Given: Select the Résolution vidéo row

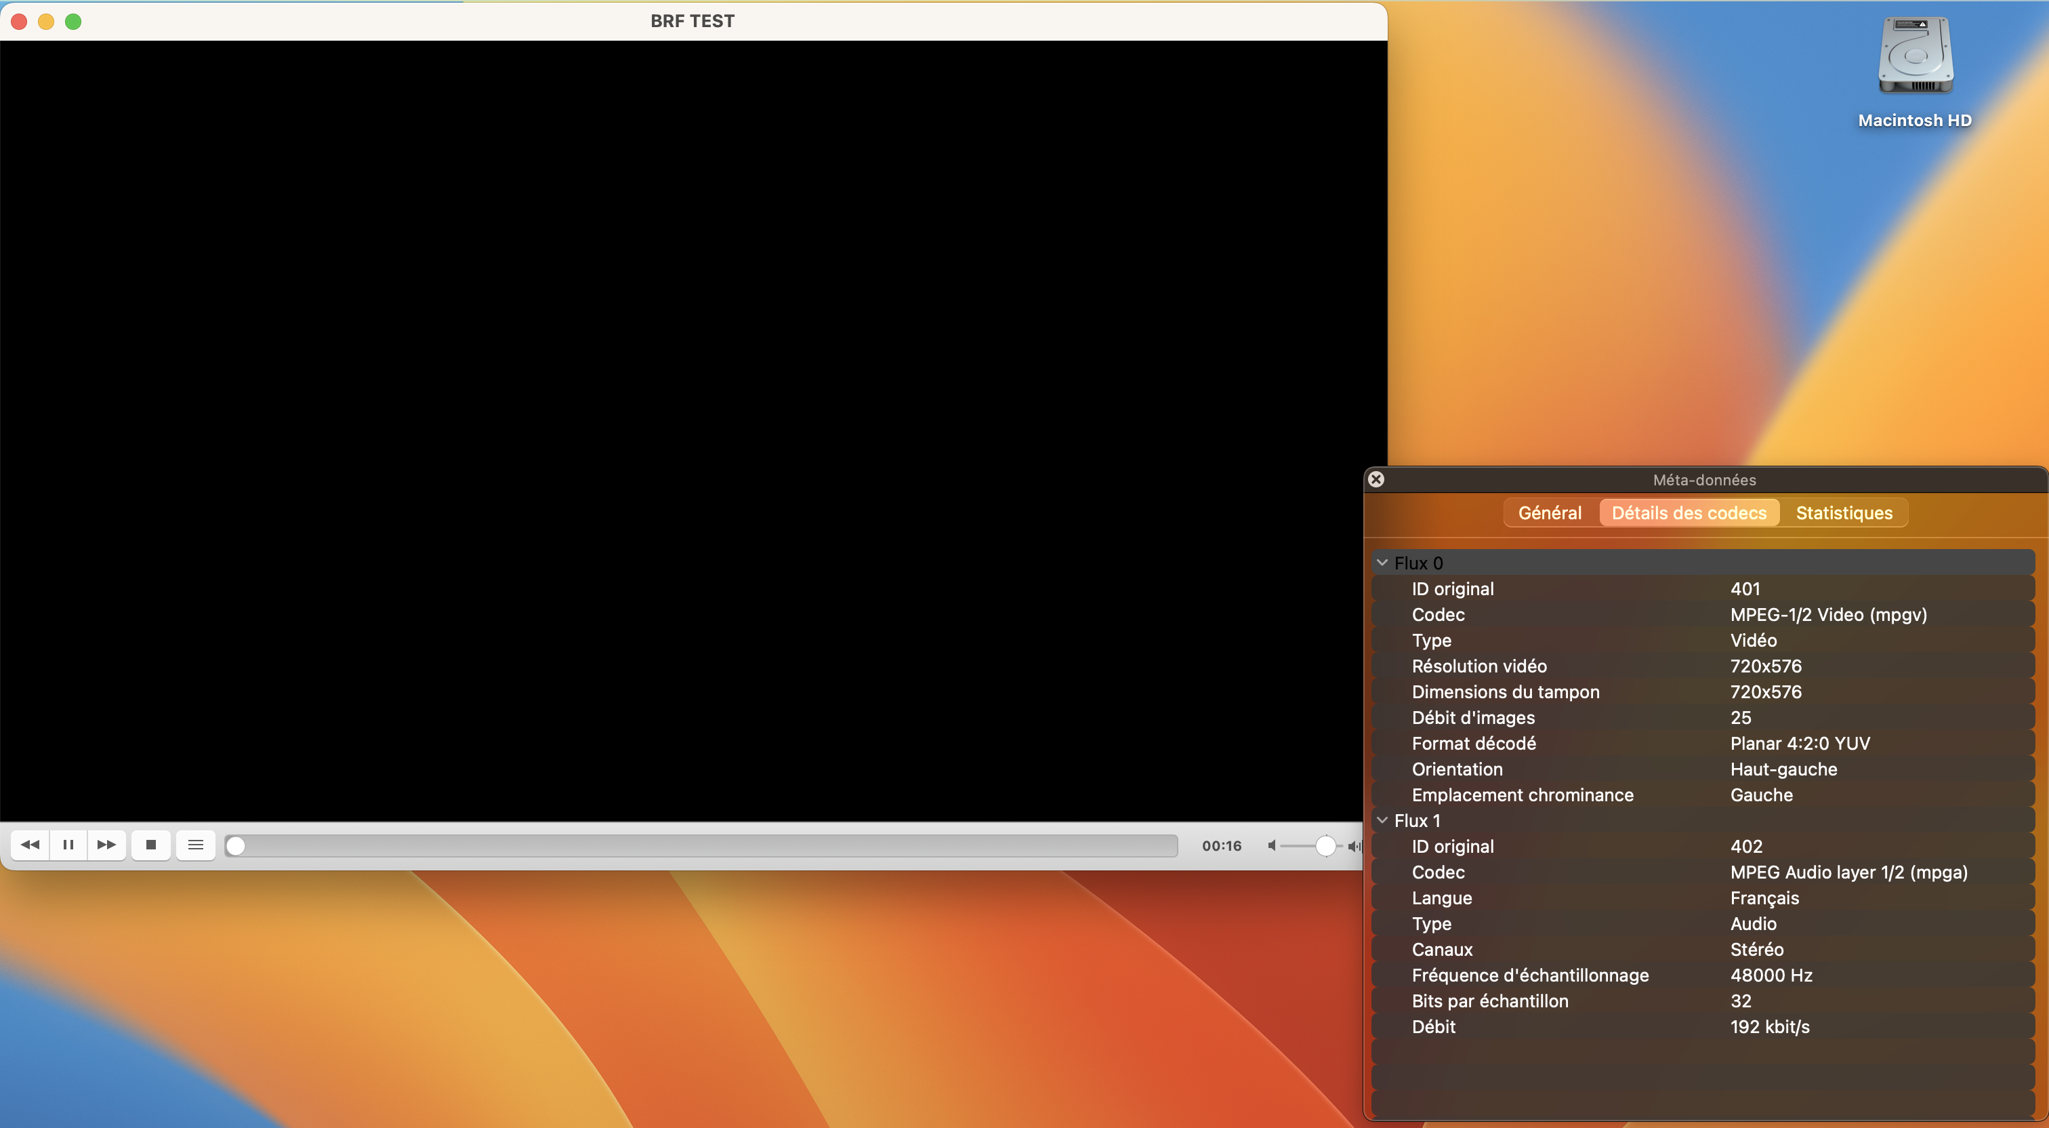Looking at the screenshot, I should pos(1702,666).
